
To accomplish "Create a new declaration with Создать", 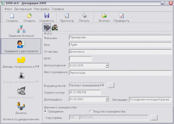I will [x=12, y=18].
